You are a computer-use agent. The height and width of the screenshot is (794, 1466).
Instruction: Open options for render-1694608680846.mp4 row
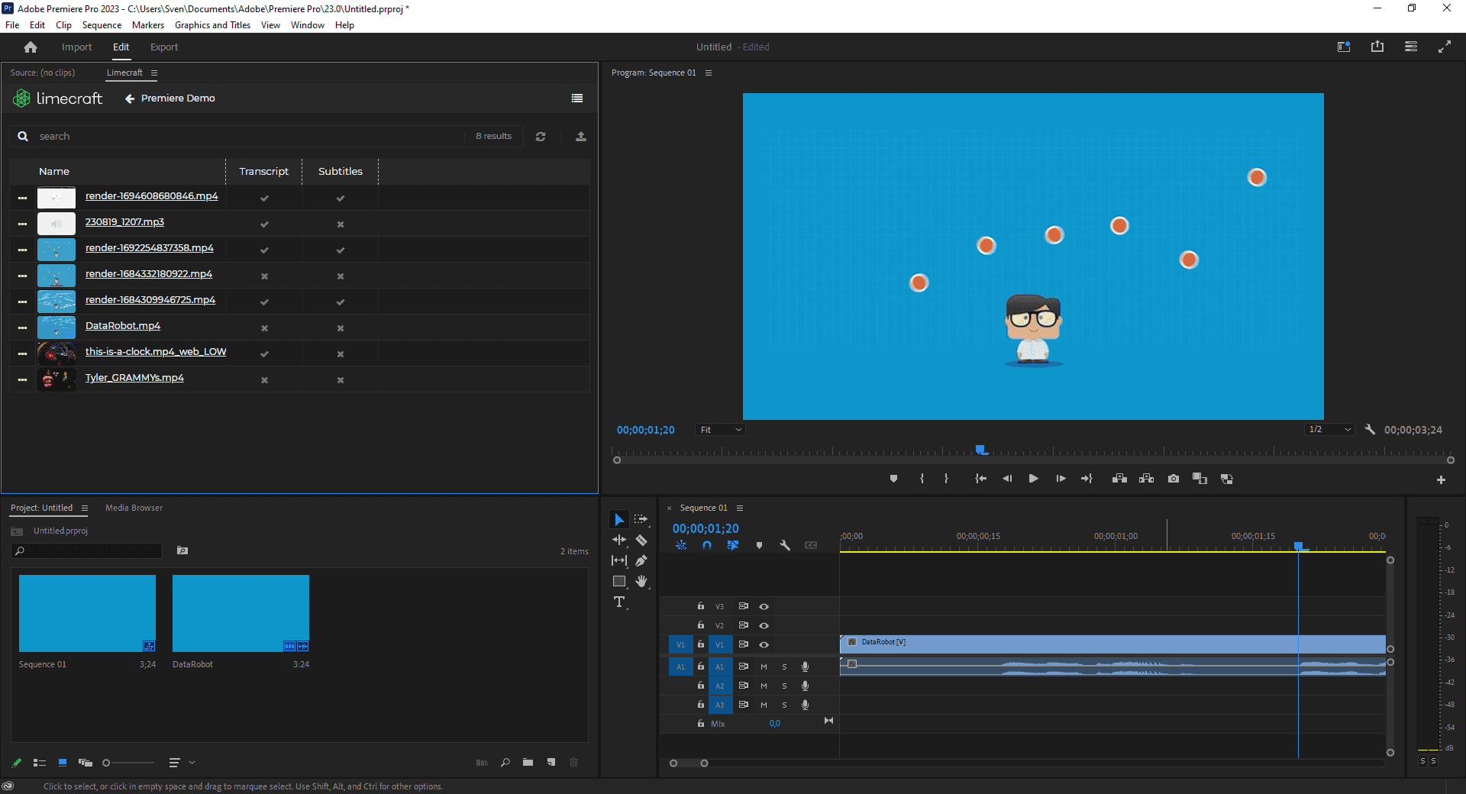click(x=22, y=198)
